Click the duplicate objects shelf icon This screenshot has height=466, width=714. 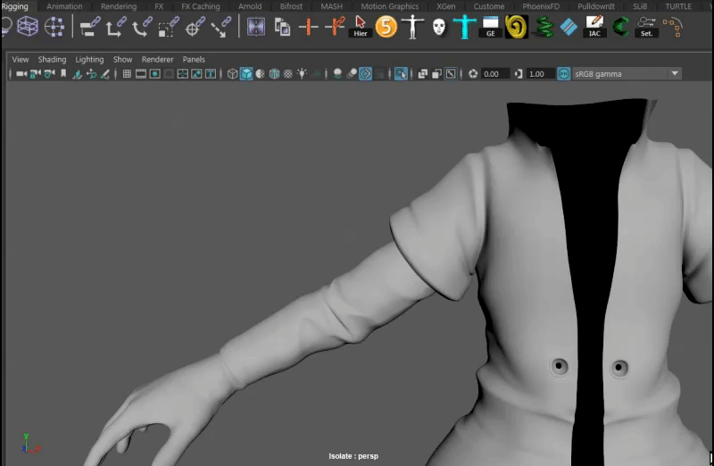[x=282, y=28]
